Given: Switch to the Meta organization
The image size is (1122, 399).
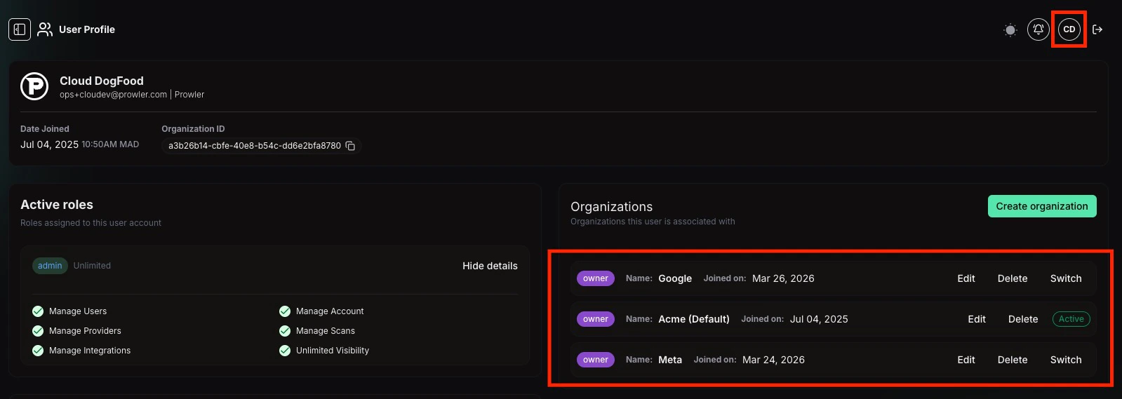Looking at the screenshot, I should coord(1066,360).
